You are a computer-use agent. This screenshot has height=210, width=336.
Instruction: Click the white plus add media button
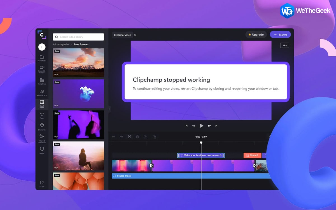click(x=42, y=47)
